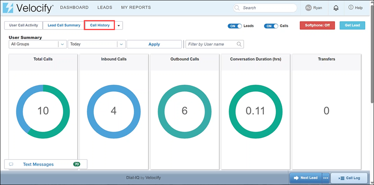
Task: Open the dropdown arrow next to Call History
Action: pyautogui.click(x=119, y=25)
